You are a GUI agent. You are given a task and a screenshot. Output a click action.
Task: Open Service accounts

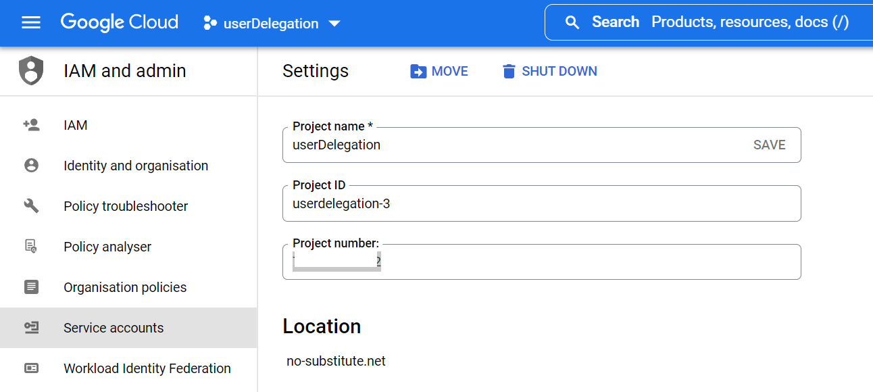[x=128, y=328]
